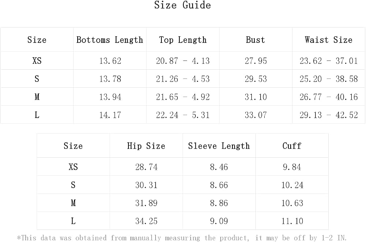Click bottoms length value 13.78
Image resolution: width=366 pixels, height=242 pixels.
click(x=110, y=79)
